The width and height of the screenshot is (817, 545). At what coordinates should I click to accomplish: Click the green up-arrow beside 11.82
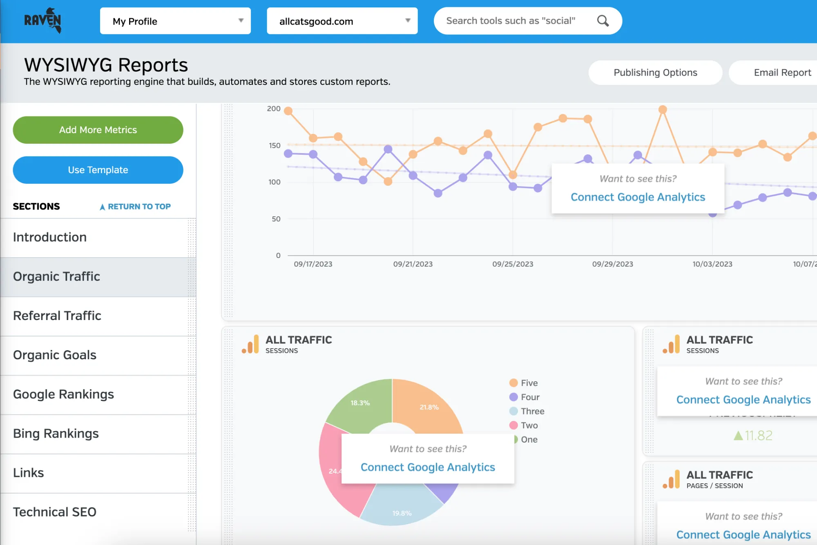coord(738,436)
